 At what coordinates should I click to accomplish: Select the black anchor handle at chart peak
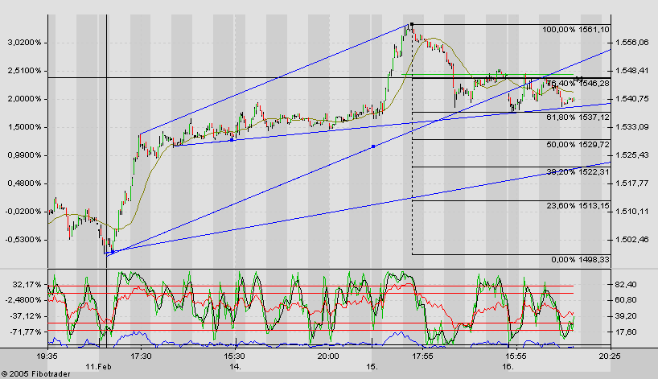(x=412, y=24)
